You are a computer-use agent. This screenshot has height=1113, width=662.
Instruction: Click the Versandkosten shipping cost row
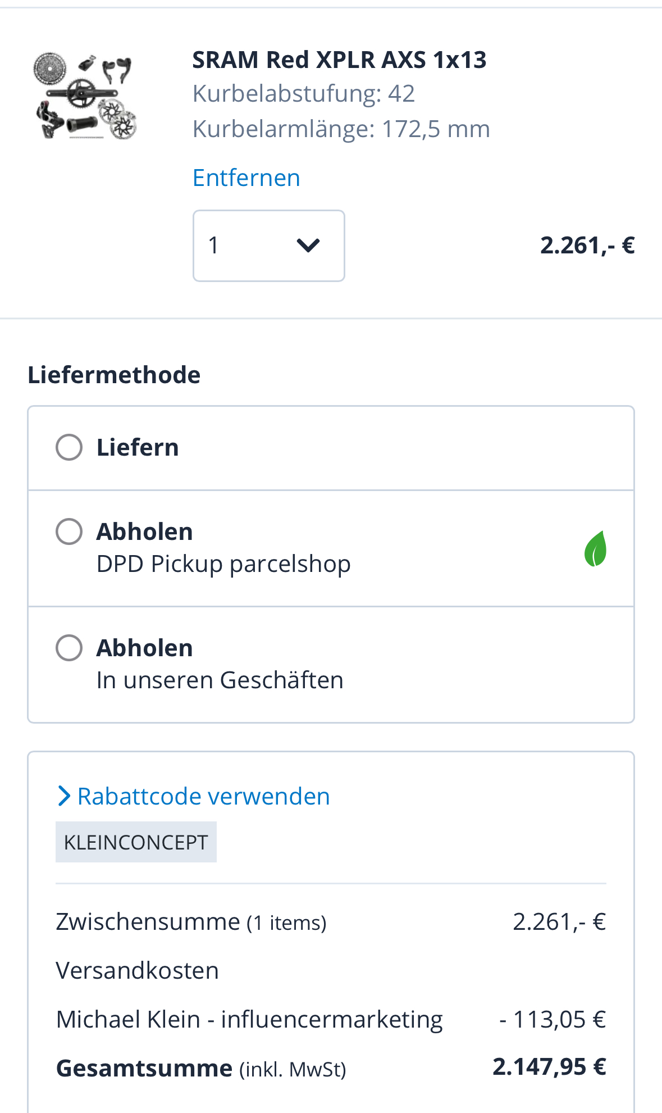[138, 970]
